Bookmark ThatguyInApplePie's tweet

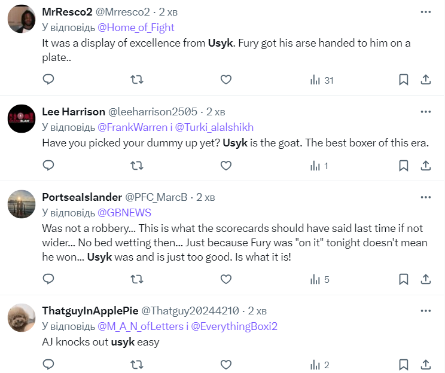[x=404, y=365]
